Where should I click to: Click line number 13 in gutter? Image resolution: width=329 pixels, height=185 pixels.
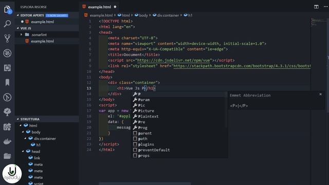(89, 88)
